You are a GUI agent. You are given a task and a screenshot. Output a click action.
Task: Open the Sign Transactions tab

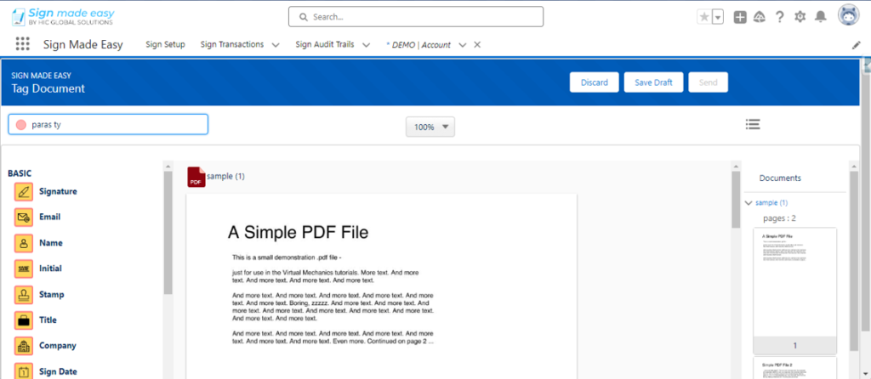point(232,44)
